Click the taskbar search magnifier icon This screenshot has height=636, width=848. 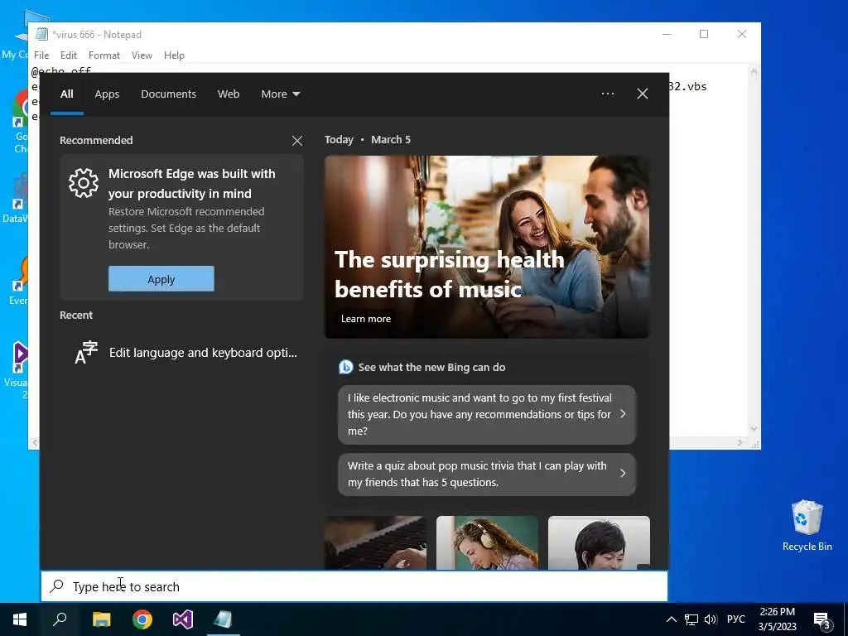[60, 619]
